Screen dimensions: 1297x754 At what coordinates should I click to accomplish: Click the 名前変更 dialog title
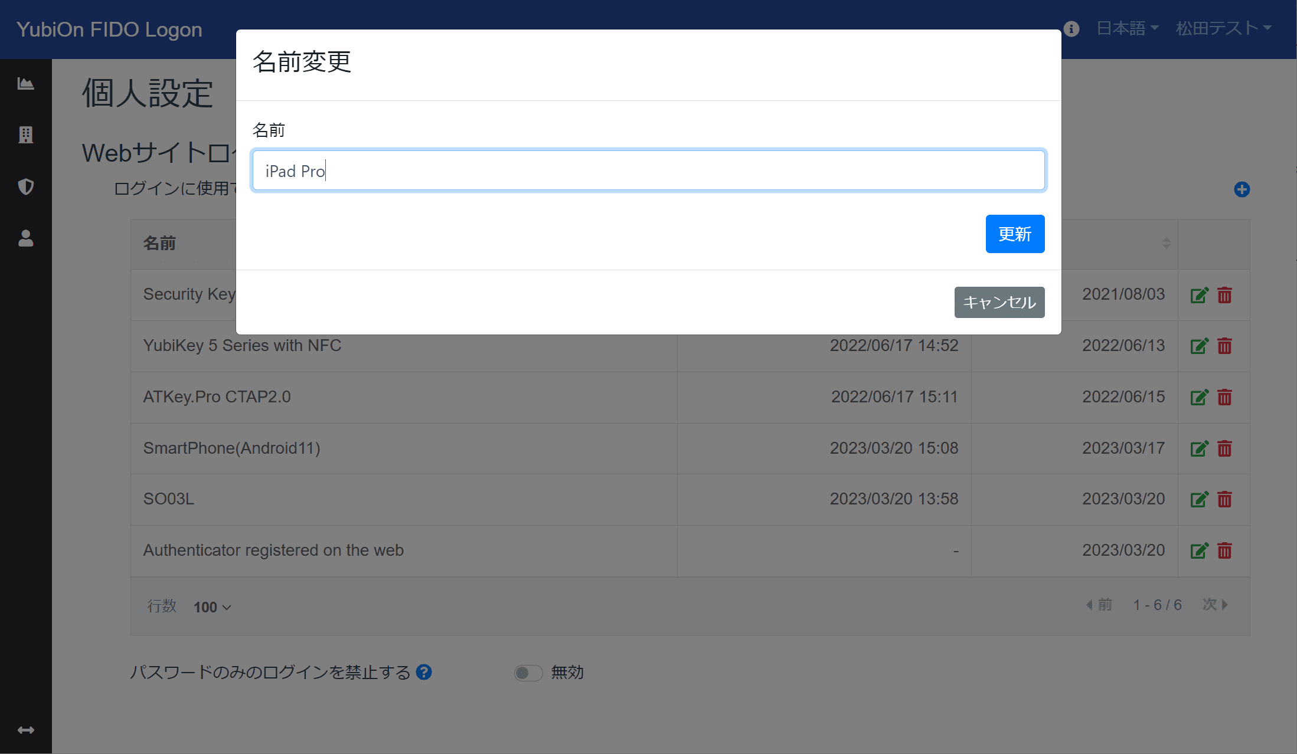302,62
